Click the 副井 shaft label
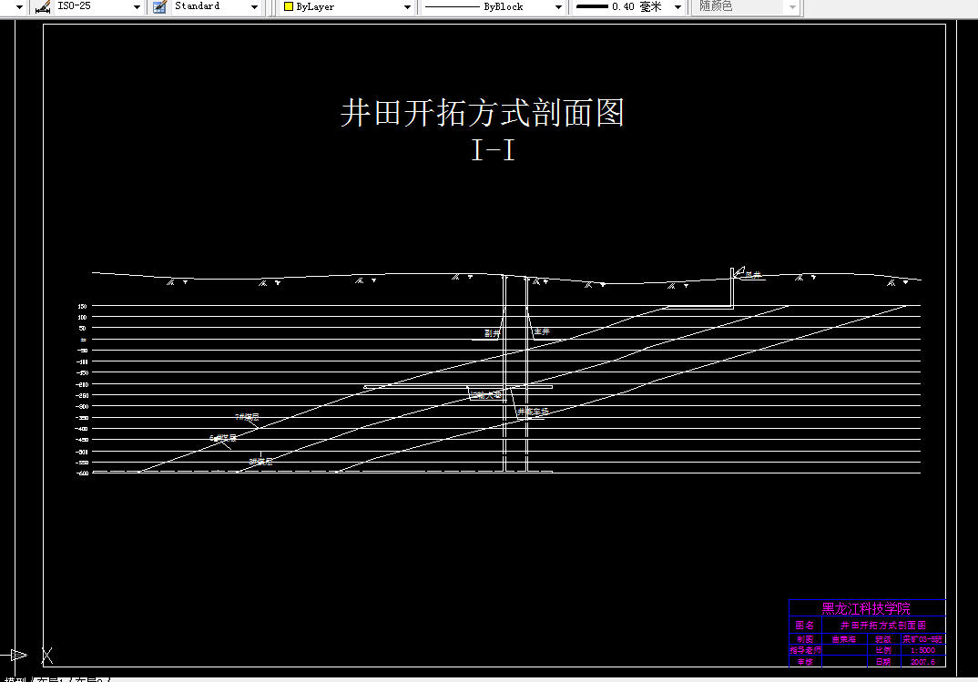Viewport: 978px width, 682px height. [x=492, y=333]
